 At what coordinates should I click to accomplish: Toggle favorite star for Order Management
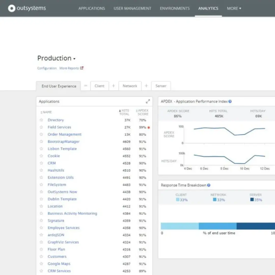41,134
